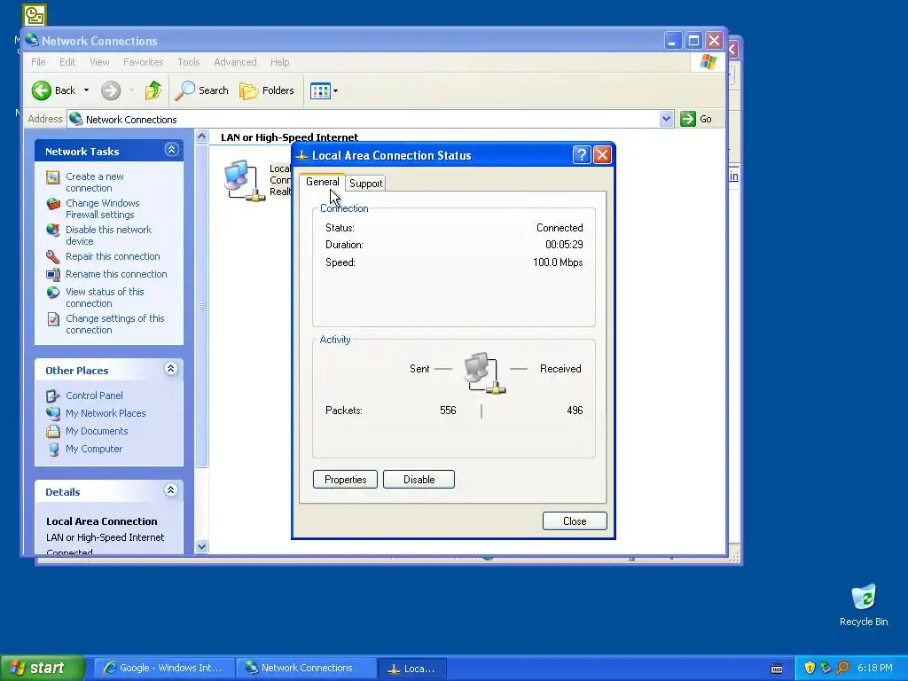
Task: Click the side pane scroll down arrow
Action: click(201, 546)
